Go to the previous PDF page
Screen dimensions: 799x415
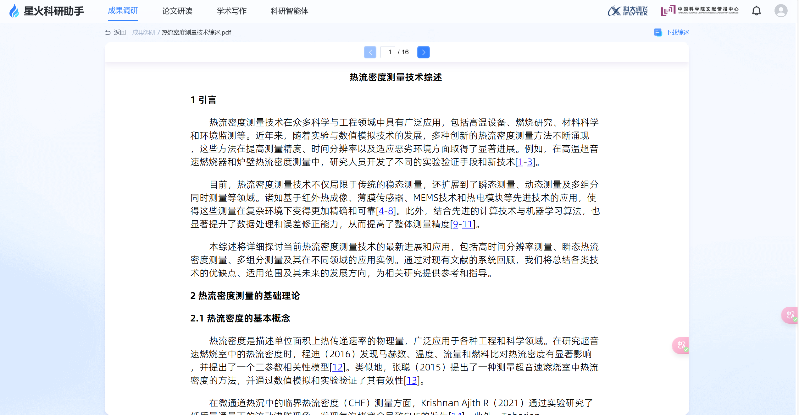click(370, 52)
